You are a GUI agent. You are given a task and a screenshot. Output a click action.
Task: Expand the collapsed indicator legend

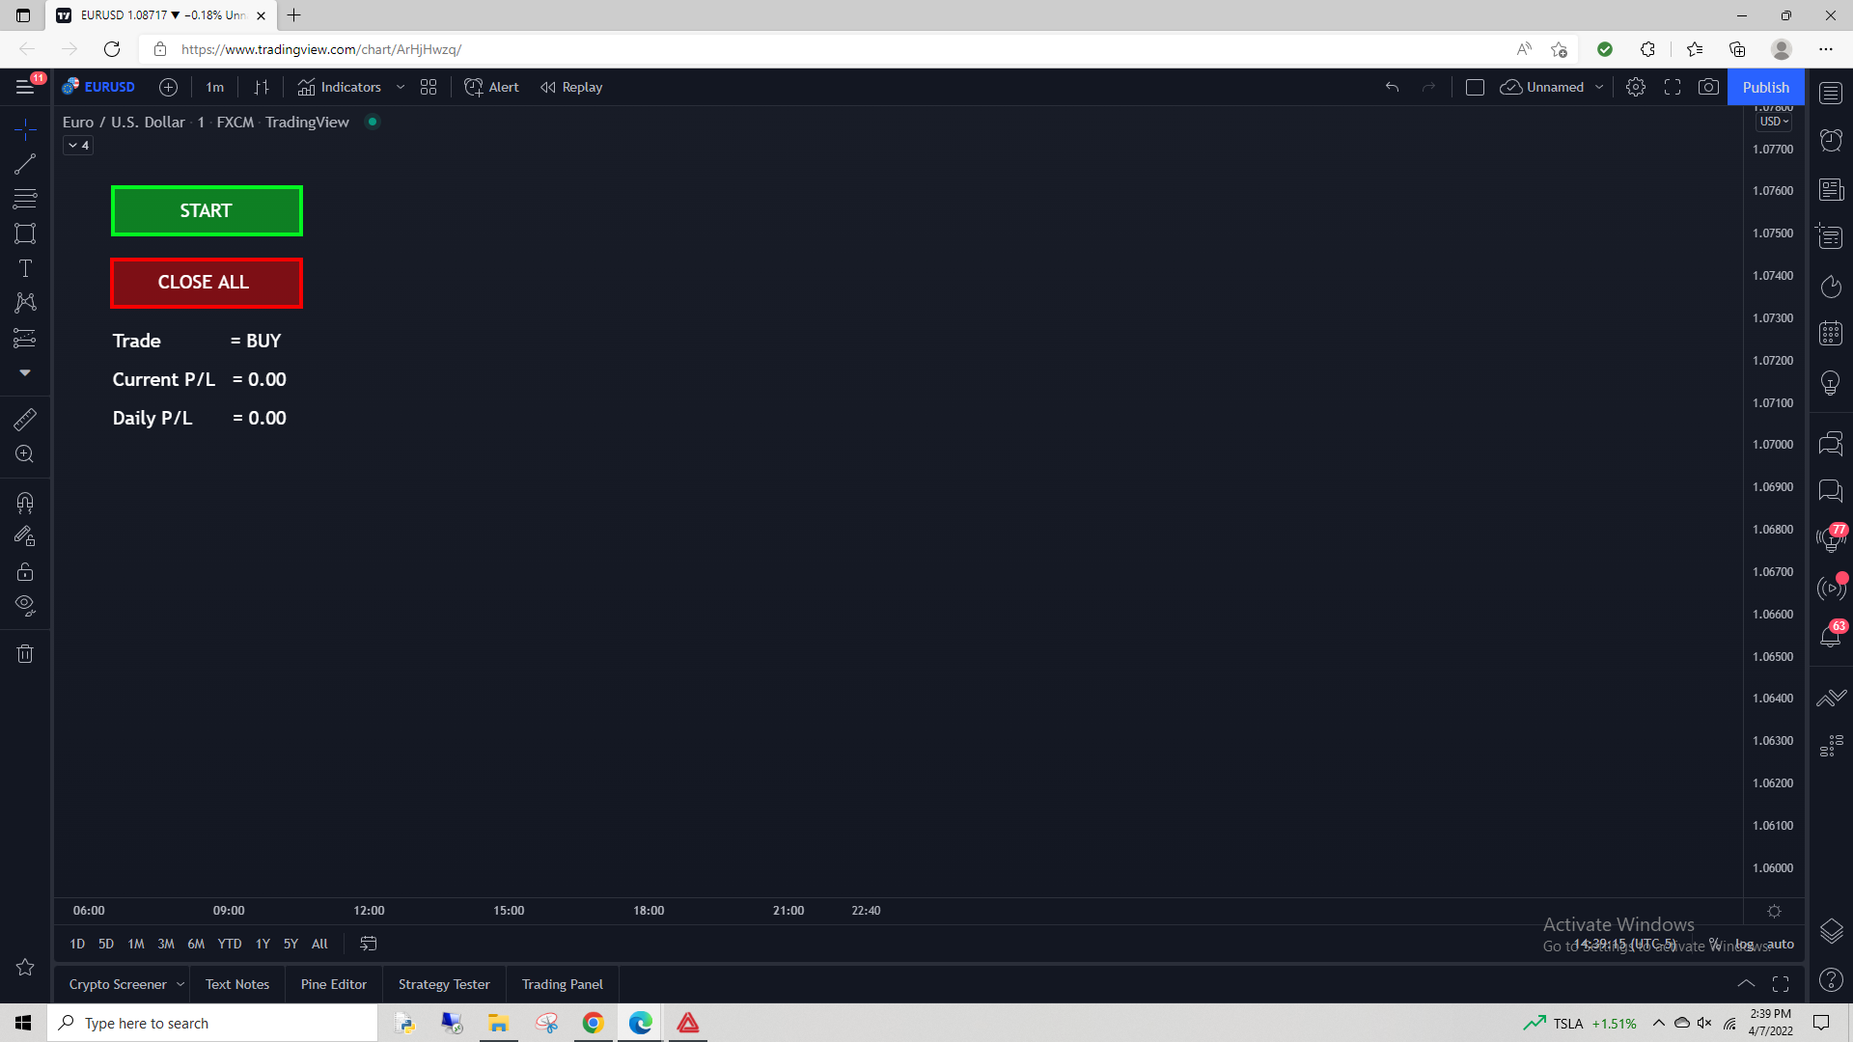[78, 146]
